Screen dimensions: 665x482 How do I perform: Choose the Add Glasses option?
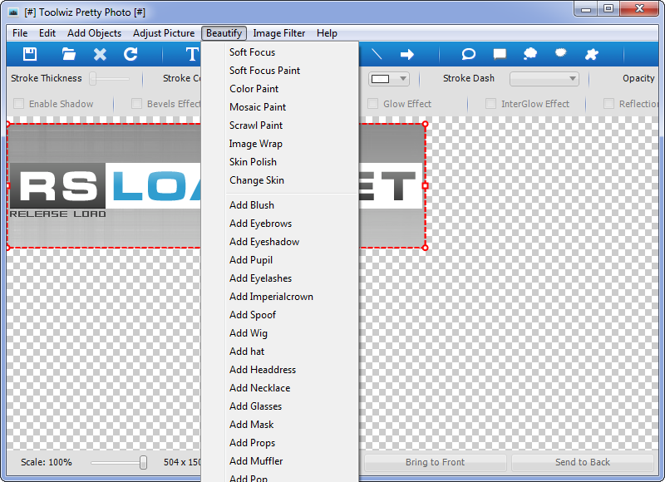[280, 406]
